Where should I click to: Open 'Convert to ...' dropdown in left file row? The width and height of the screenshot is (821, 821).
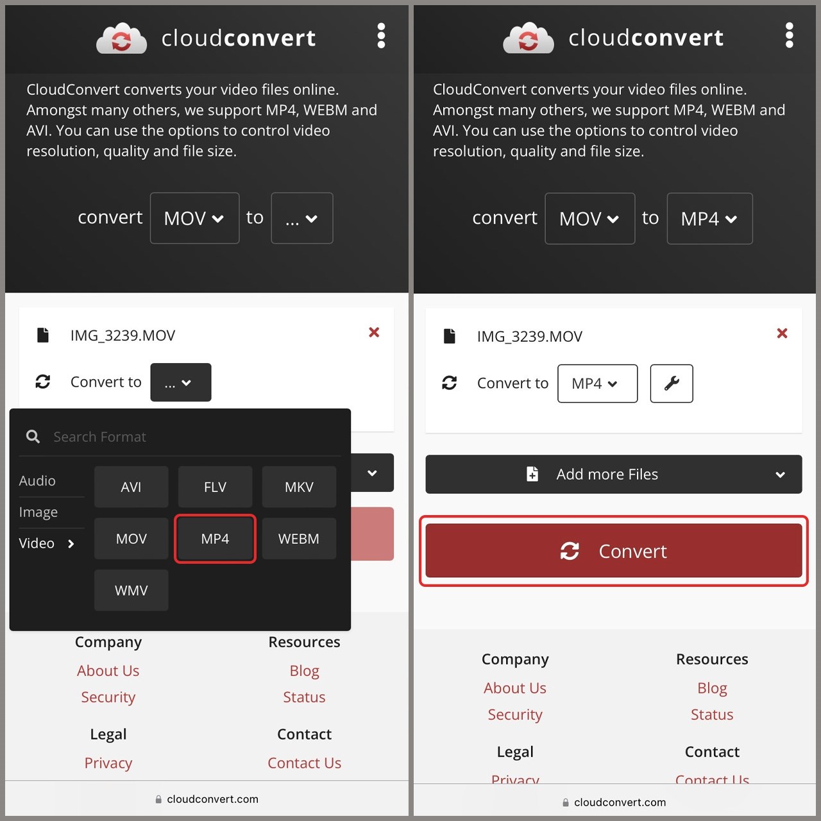pyautogui.click(x=181, y=382)
